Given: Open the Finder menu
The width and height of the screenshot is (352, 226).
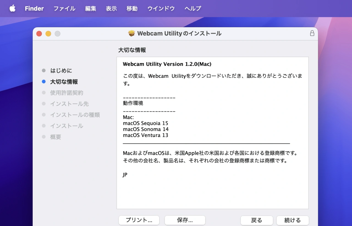Looking at the screenshot, I should click(x=34, y=9).
